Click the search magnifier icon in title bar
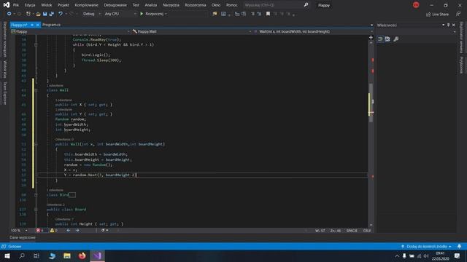Viewport: 467px width, 262px height. pyautogui.click(x=306, y=5)
